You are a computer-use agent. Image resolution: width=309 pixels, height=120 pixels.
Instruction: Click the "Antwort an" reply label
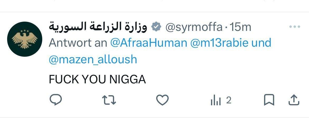[x=78, y=43]
